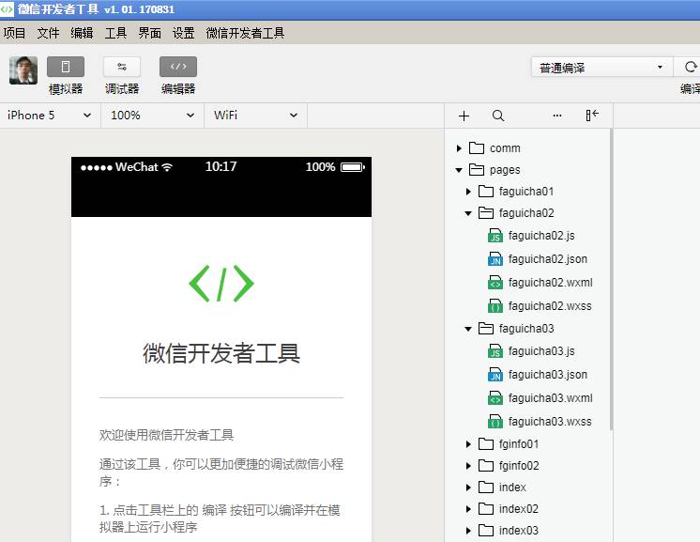Click the index02 folder icon
700x542 pixels.
click(486, 508)
